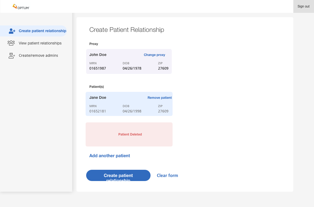Click the Clear form link
314x207 pixels.
(x=167, y=175)
